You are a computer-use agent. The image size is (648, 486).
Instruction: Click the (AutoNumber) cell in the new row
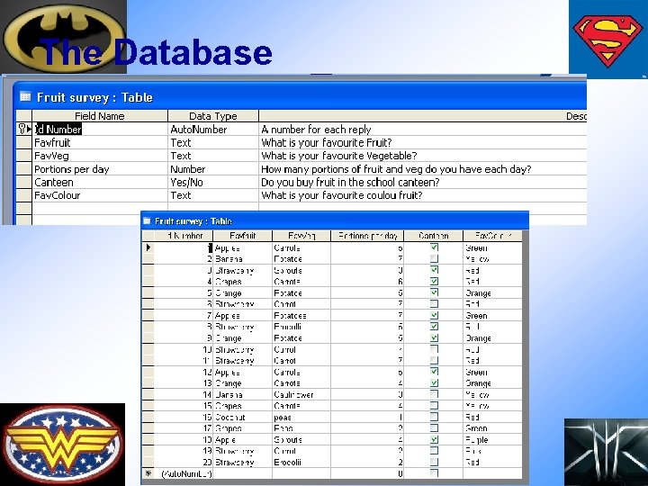184,473
